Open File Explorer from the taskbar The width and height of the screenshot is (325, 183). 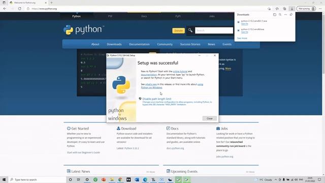click(112, 179)
